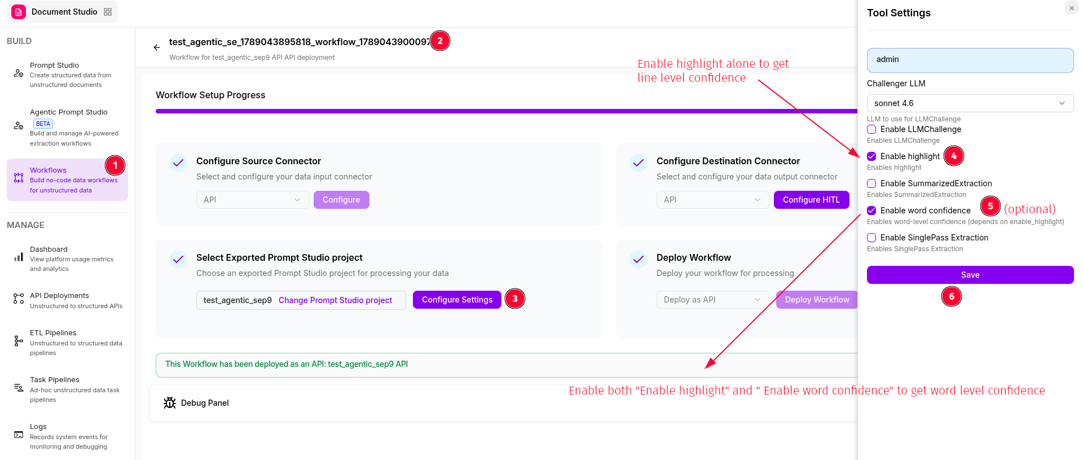Viewport: 1083px width, 460px height.
Task: Open the source connector API dropdown
Action: (253, 200)
